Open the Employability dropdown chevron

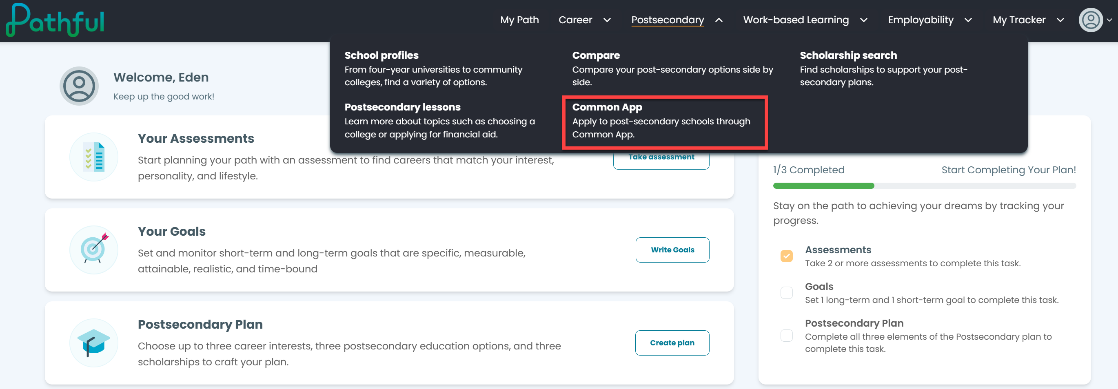(968, 20)
